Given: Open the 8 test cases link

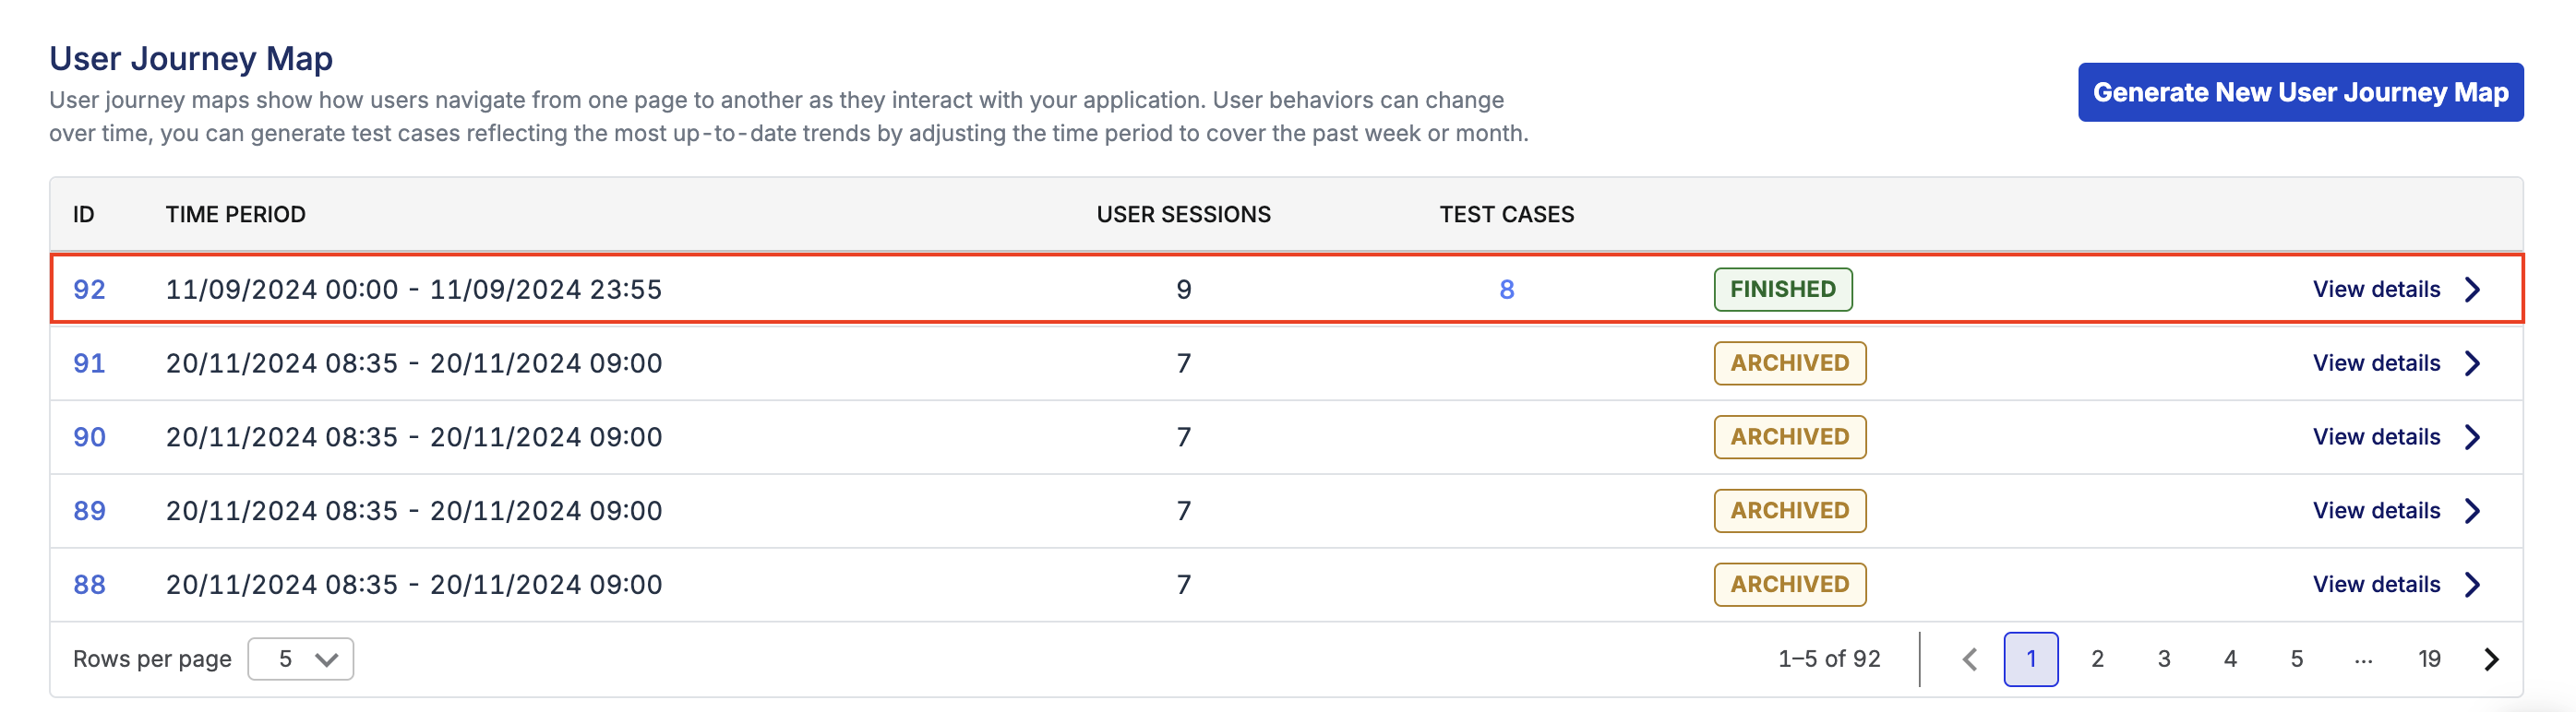Looking at the screenshot, I should 1506,290.
